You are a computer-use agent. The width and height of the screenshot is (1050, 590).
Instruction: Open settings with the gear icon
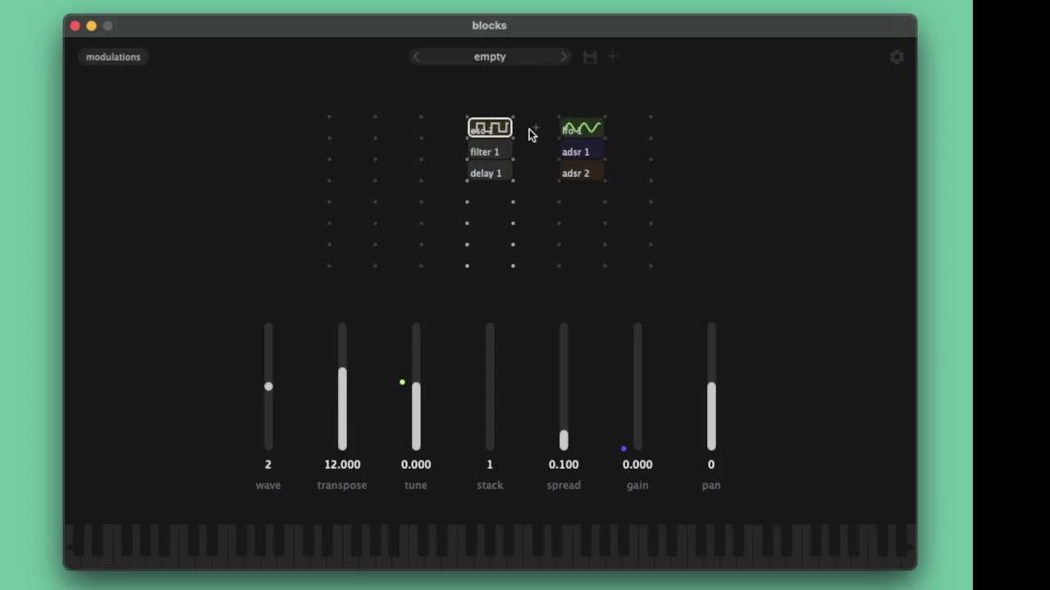(x=897, y=57)
